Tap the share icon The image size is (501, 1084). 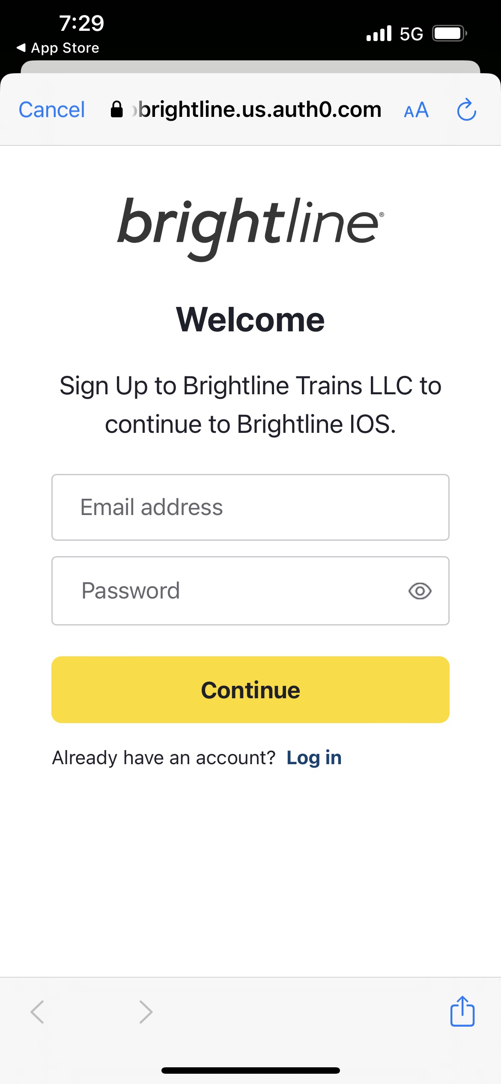tap(462, 1011)
